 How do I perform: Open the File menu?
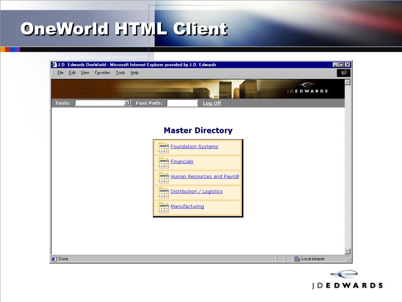pyautogui.click(x=60, y=73)
